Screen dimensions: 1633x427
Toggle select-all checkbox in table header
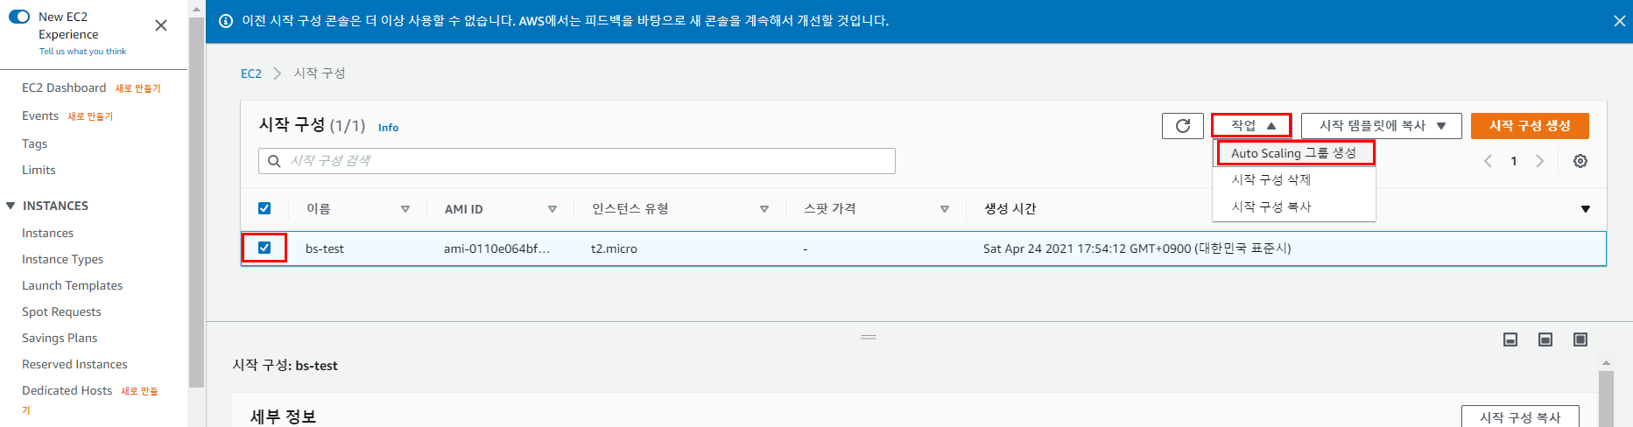click(264, 208)
